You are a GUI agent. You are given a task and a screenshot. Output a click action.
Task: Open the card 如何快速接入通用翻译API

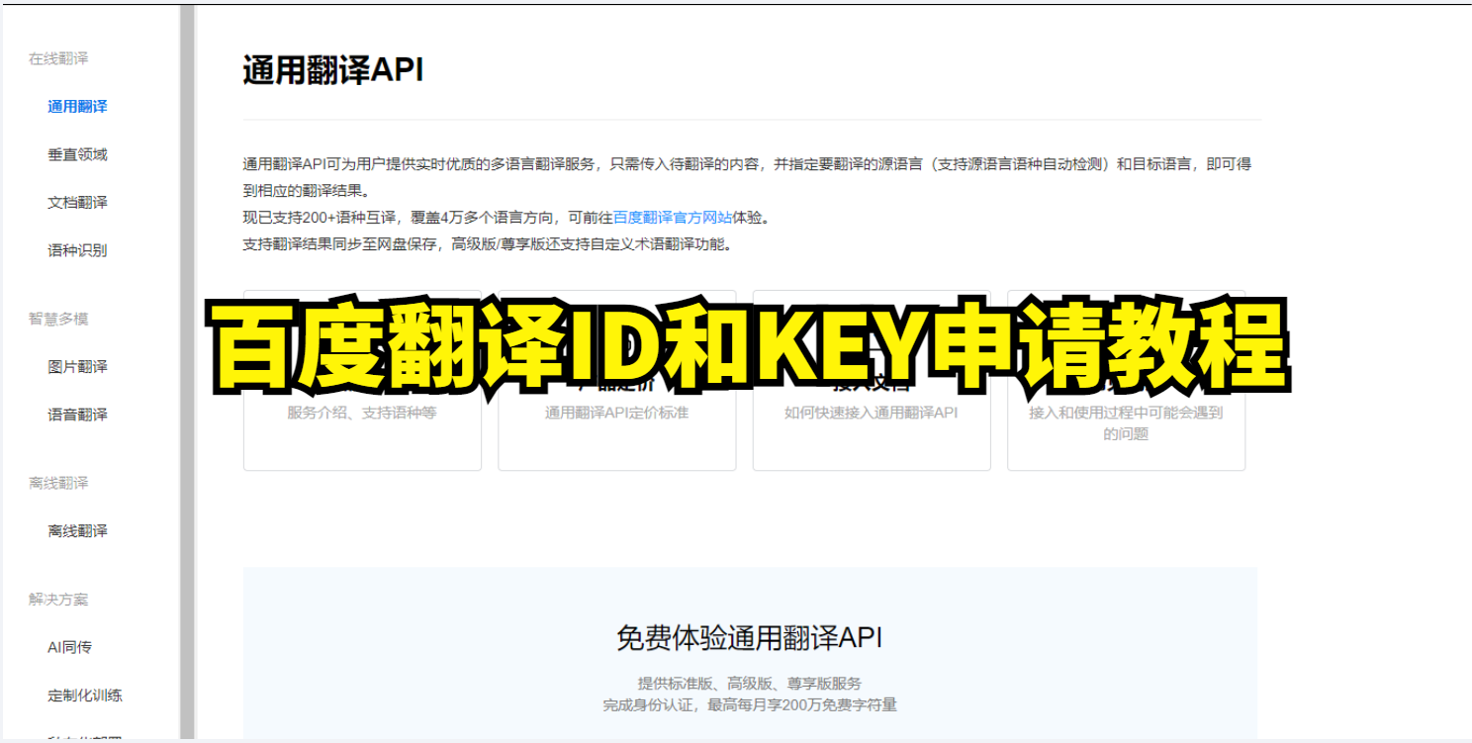pyautogui.click(x=872, y=380)
